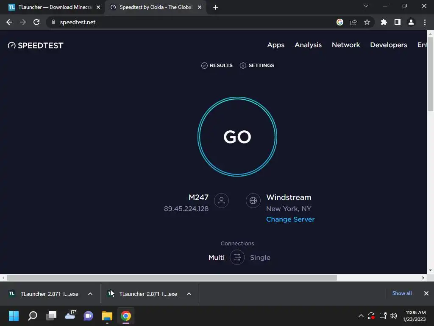Close the downloads bar

click(x=426, y=293)
